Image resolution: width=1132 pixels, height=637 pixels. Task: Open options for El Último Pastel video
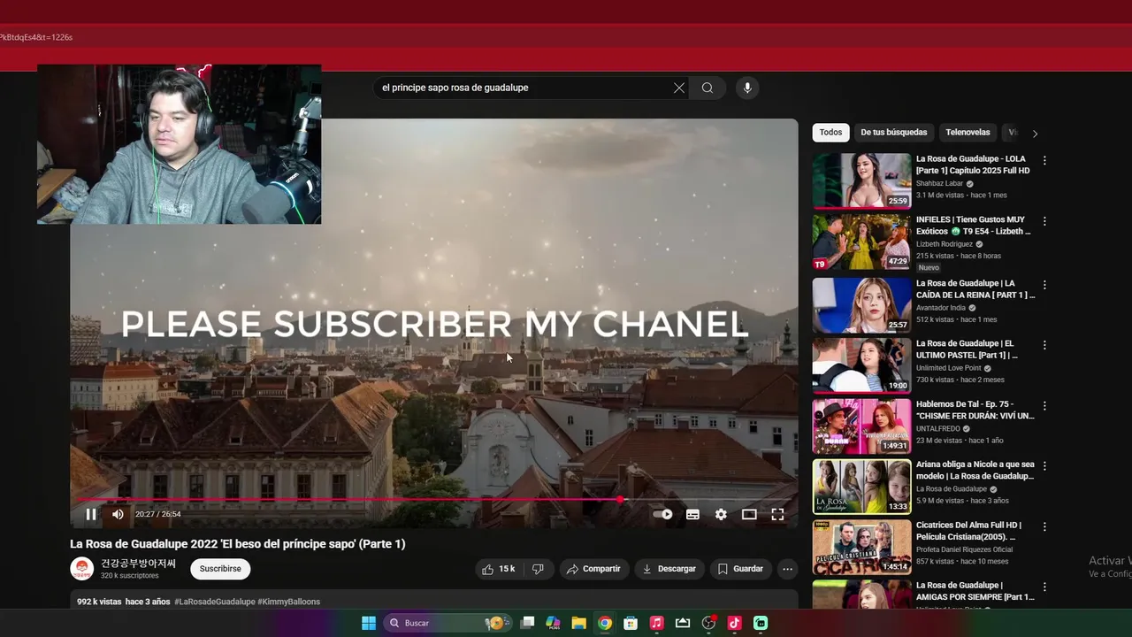click(x=1044, y=345)
